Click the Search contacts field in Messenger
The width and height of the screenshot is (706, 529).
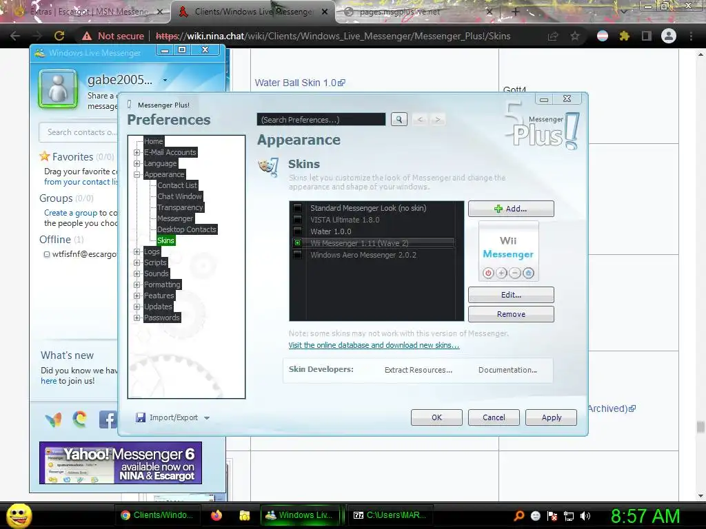[x=79, y=132]
